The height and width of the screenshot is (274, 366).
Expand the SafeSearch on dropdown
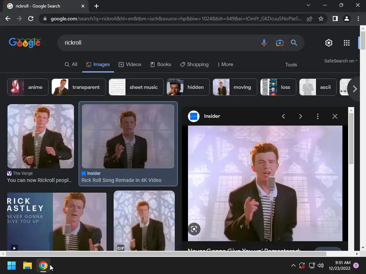341,61
